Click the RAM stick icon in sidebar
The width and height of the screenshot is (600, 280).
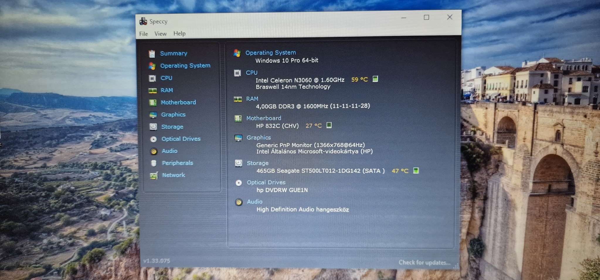152,91
